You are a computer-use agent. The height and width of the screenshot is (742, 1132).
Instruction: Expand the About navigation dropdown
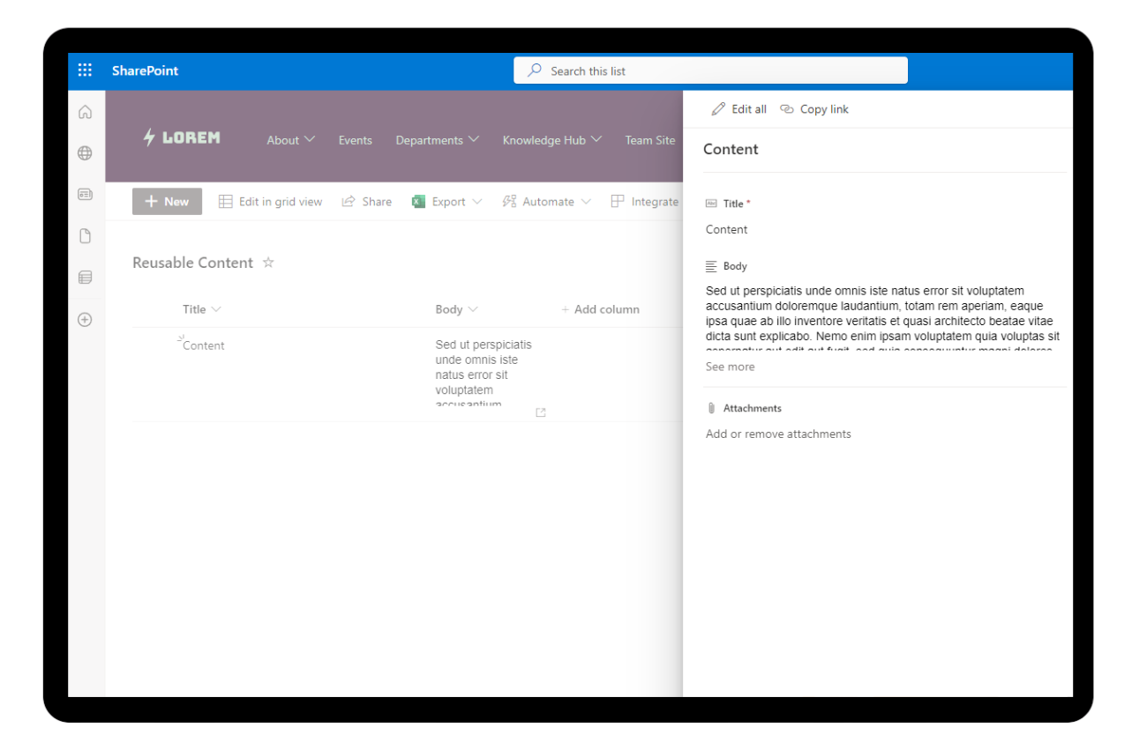click(290, 140)
